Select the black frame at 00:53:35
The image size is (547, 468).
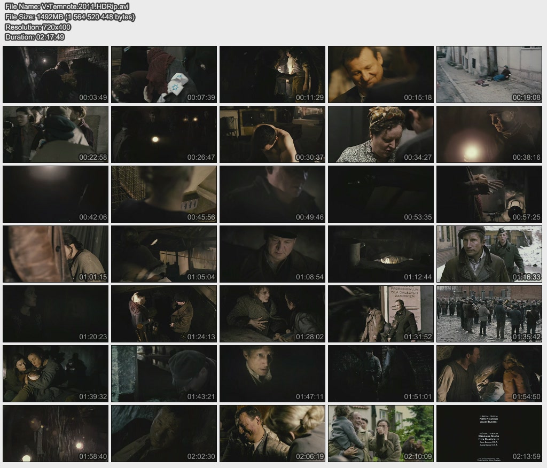pos(381,194)
